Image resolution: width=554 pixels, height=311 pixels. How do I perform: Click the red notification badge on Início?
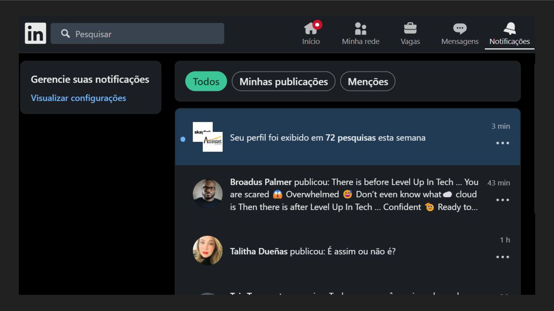(317, 25)
